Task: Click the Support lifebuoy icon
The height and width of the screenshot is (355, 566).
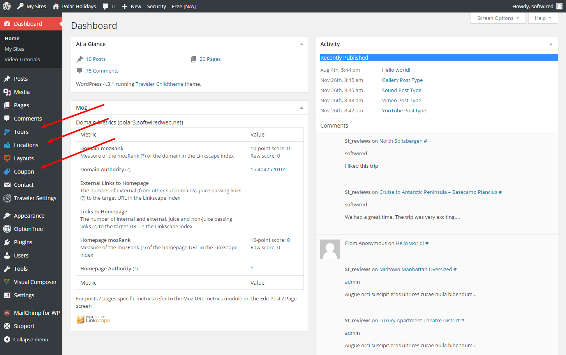Action: pos(7,326)
